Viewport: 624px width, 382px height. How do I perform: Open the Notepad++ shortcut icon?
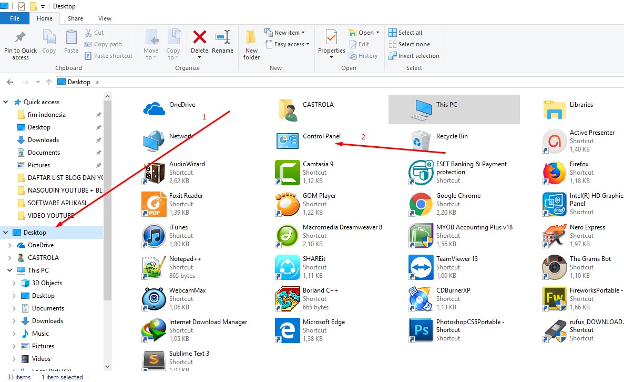coord(154,267)
